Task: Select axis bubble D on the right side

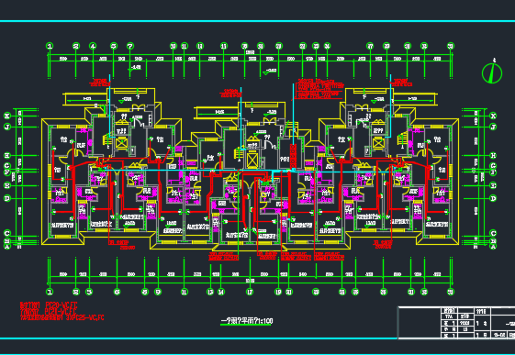Action: pos(493,198)
